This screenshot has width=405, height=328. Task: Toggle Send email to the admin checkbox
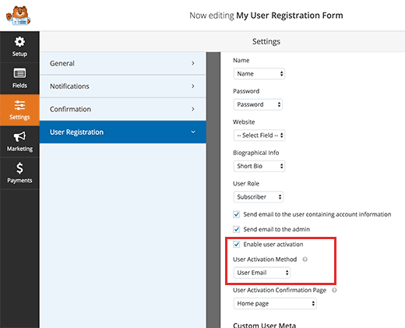pos(236,229)
